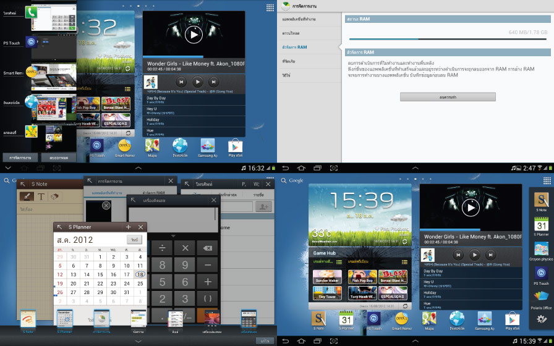554x346 pixels.
Task: Tap the divide key on the calculator
Action: point(162,248)
